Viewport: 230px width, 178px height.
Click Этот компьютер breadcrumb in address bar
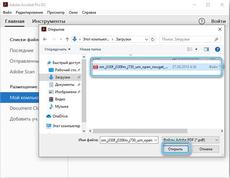96,39
